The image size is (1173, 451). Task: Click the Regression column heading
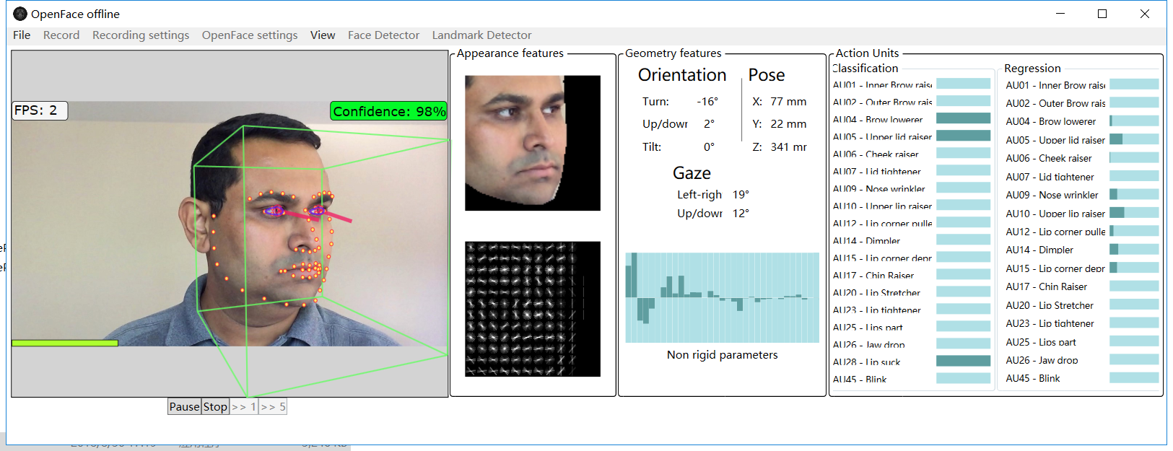click(1032, 69)
